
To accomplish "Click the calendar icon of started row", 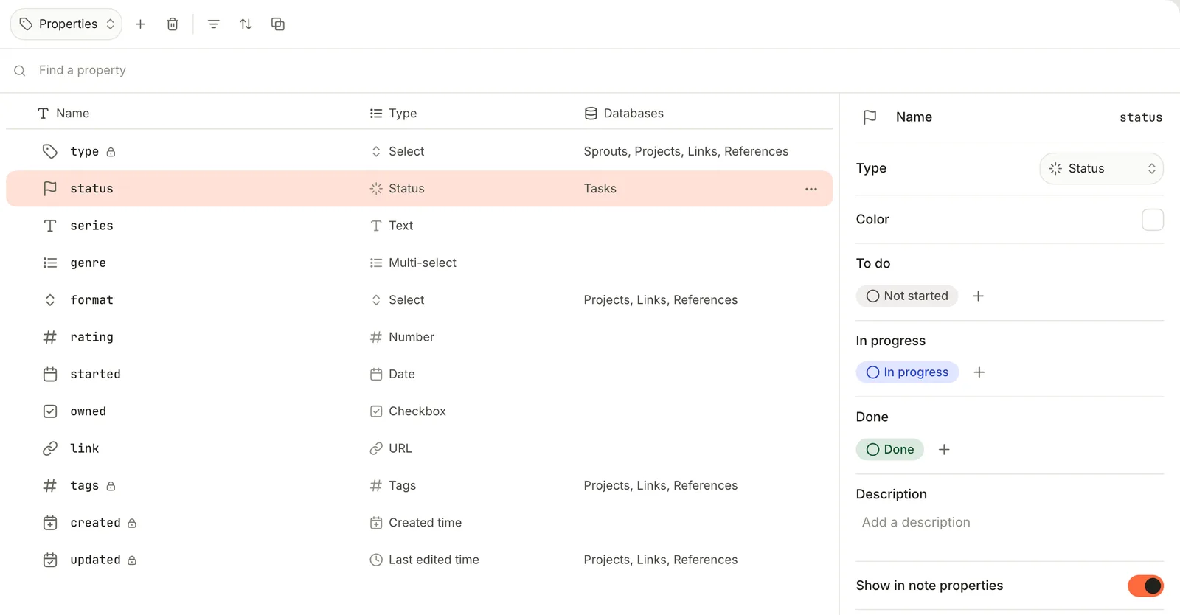I will (50, 374).
